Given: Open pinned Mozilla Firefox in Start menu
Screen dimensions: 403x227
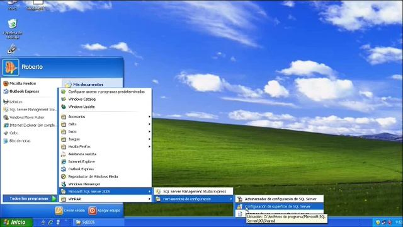Looking at the screenshot, I should [20, 83].
